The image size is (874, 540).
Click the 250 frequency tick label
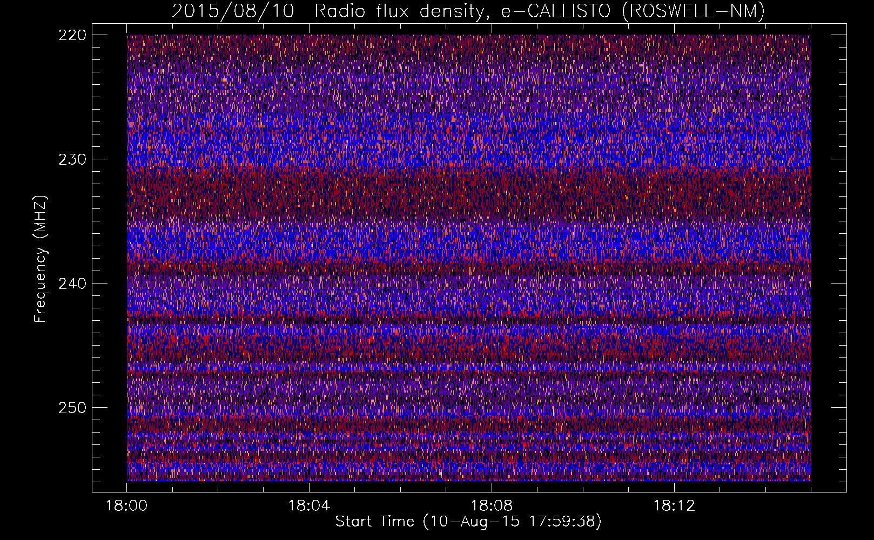click(72, 408)
